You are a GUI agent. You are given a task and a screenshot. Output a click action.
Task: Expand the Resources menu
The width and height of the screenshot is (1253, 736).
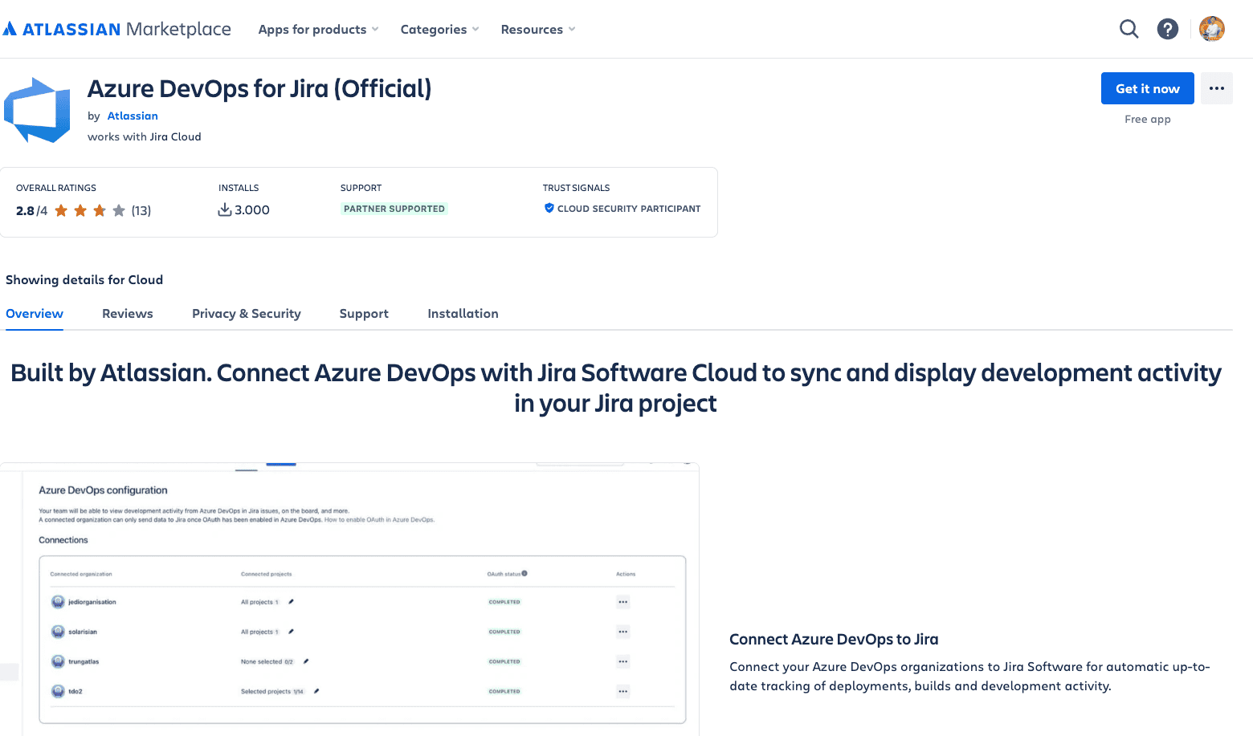[538, 29]
